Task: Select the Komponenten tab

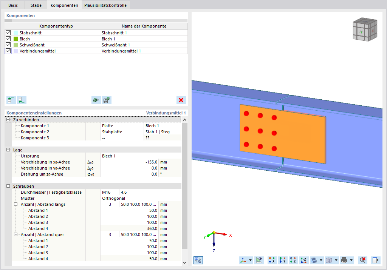Action: pyautogui.click(x=64, y=5)
